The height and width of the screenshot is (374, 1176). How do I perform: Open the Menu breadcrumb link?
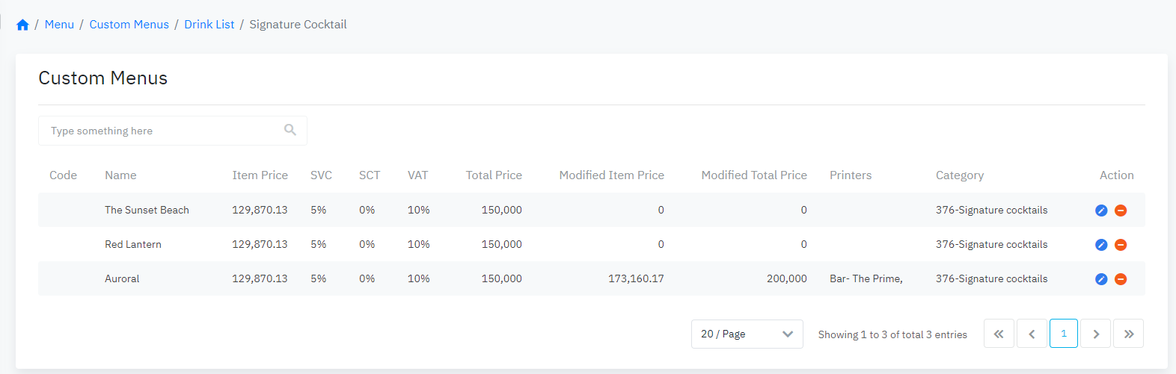click(x=59, y=25)
